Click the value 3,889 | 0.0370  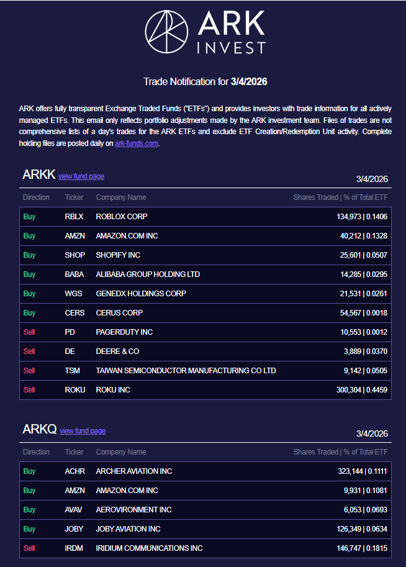(x=366, y=351)
